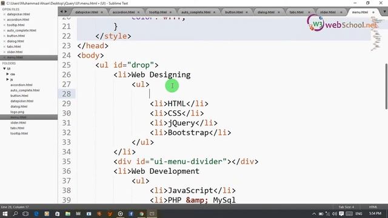
Task: Open Facebook app on the taskbar
Action: (131, 214)
